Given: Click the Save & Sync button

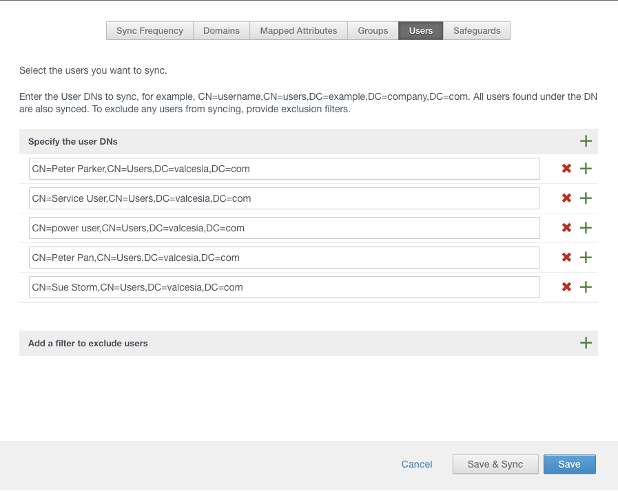Looking at the screenshot, I should 495,464.
